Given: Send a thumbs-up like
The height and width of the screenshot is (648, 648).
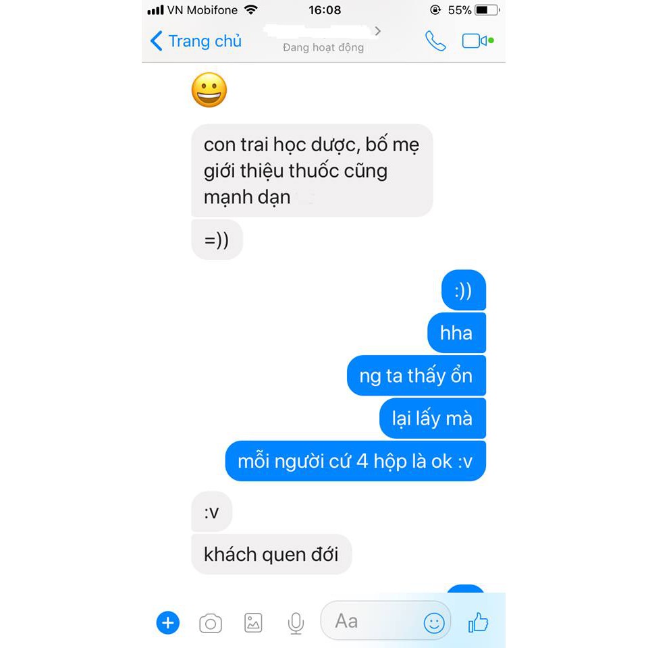Looking at the screenshot, I should coord(478,622).
